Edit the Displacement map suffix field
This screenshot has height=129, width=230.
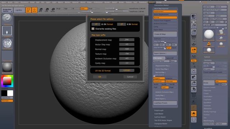coord(127,40)
